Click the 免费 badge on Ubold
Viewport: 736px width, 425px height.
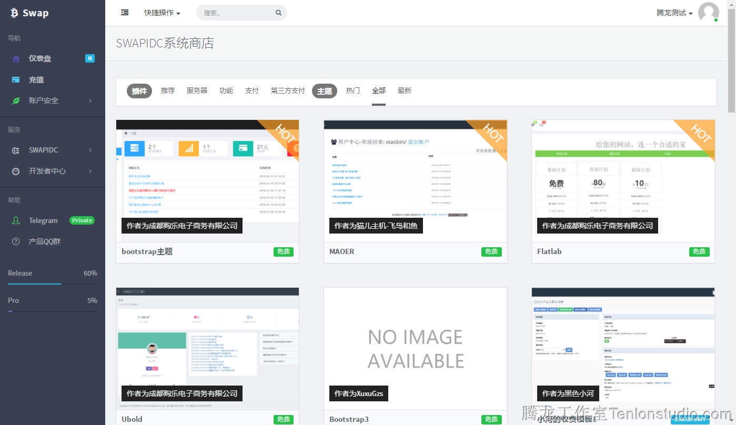click(284, 419)
